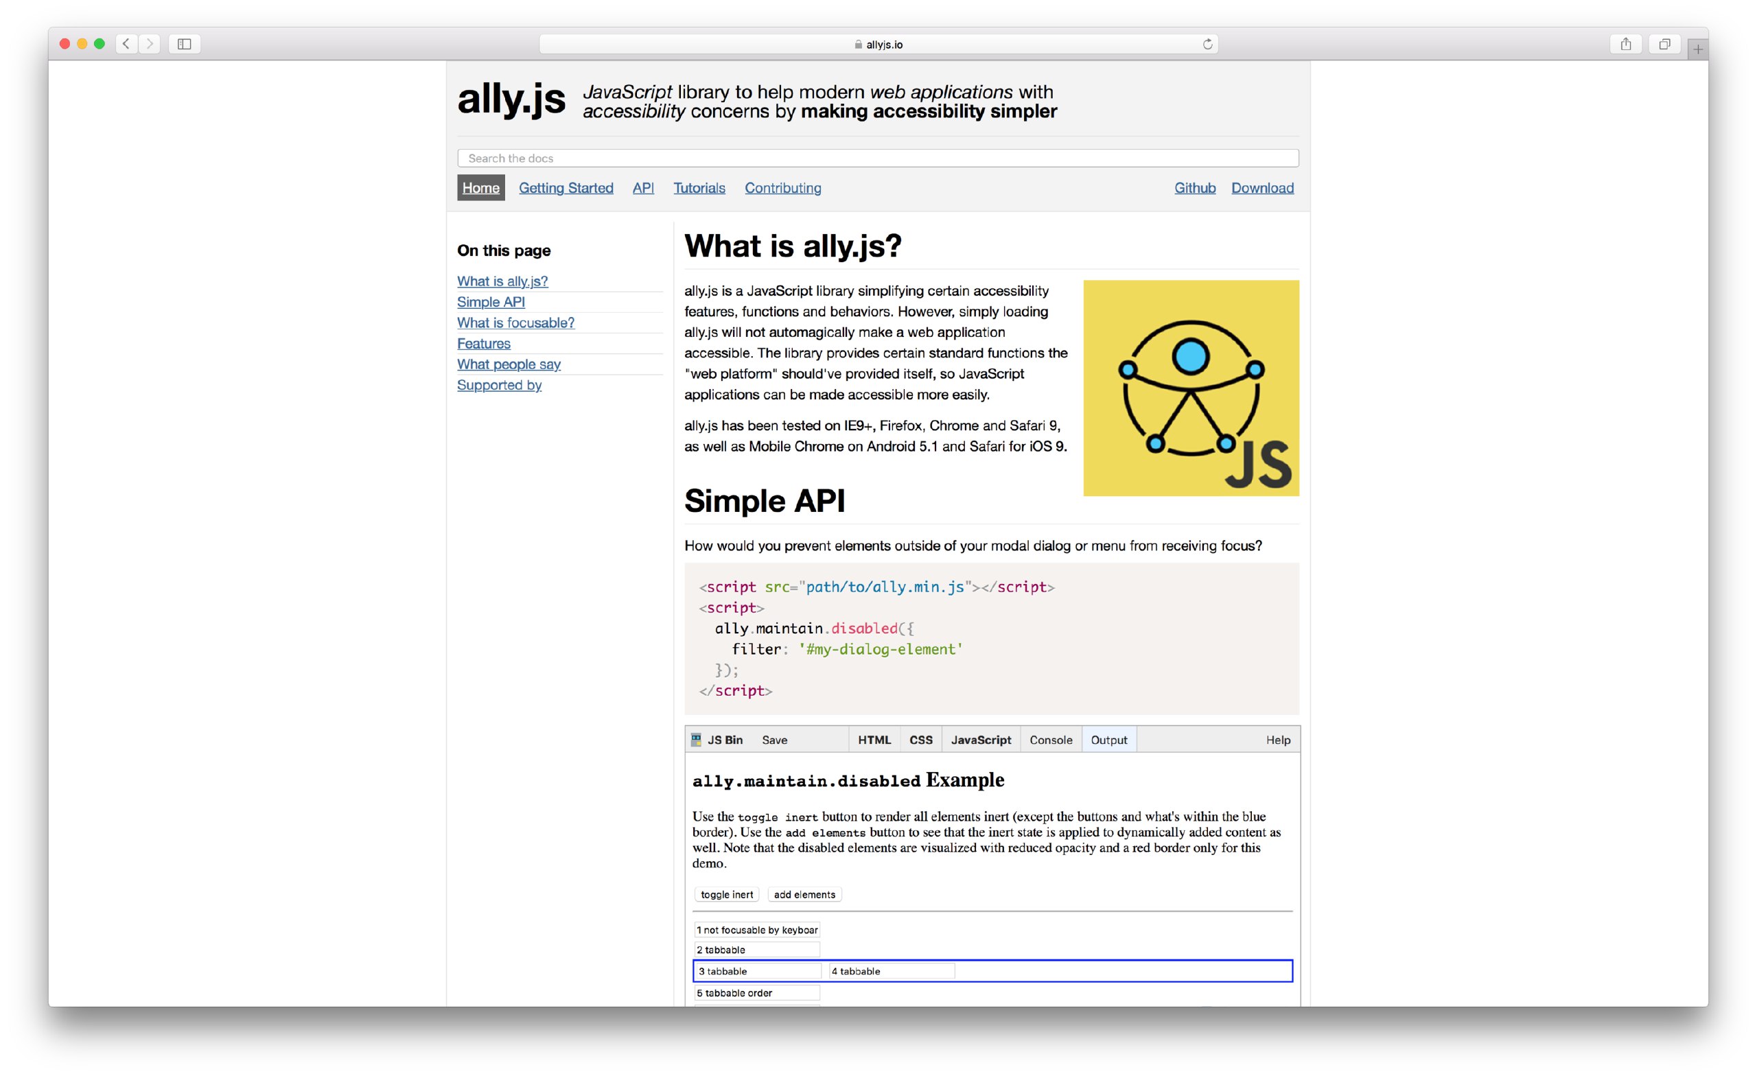Click the What is ally.js? heading
1757x1076 pixels.
click(x=793, y=246)
